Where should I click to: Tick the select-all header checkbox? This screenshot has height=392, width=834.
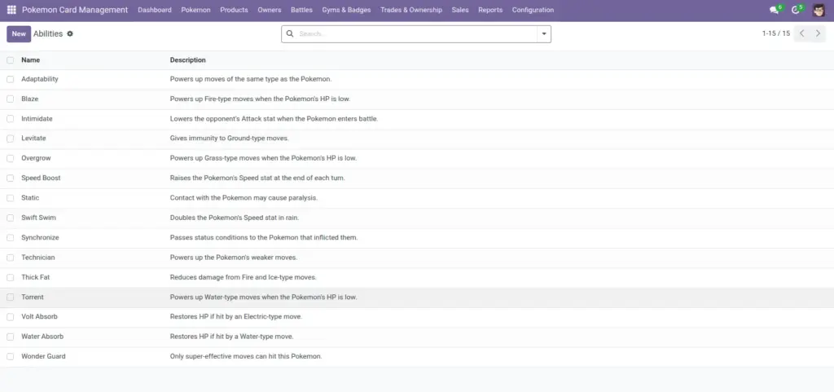pyautogui.click(x=10, y=60)
